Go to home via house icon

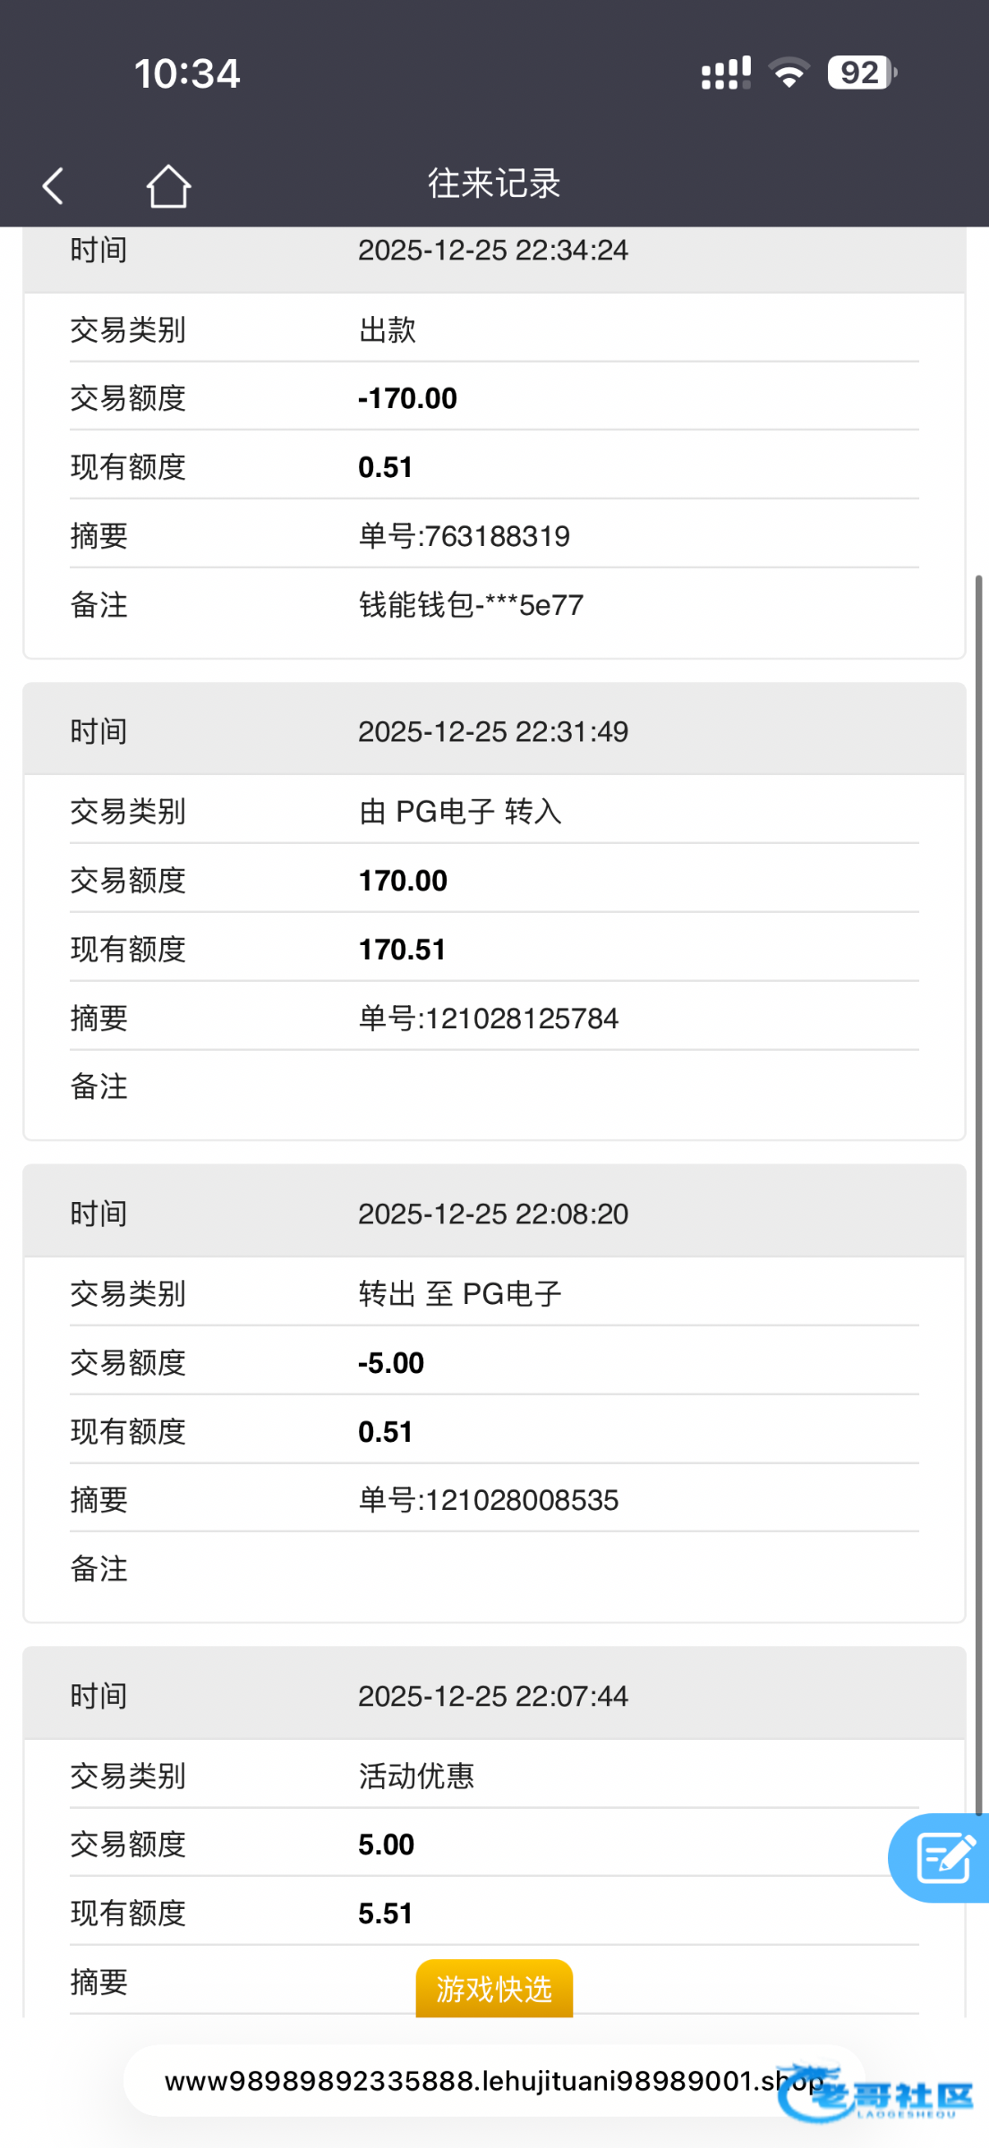pos(168,186)
